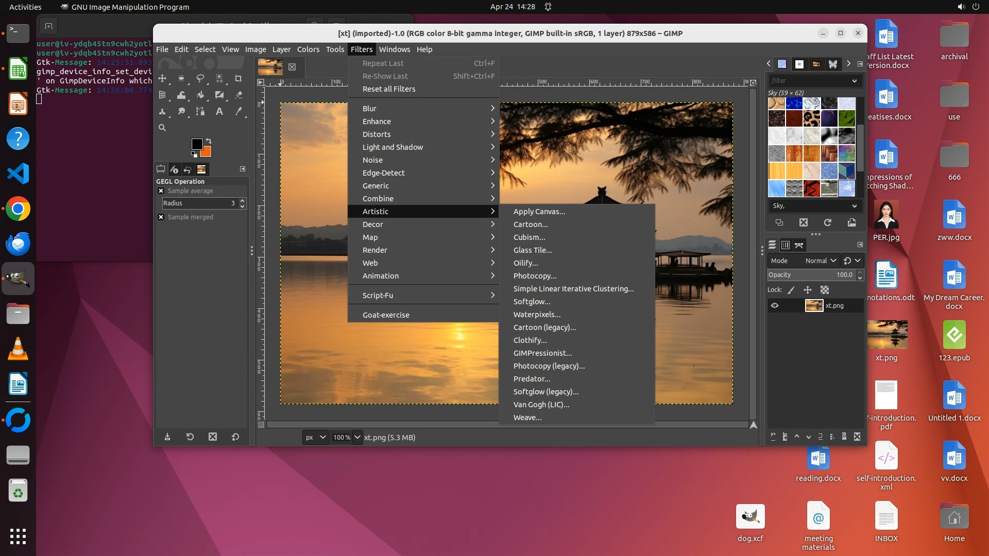
Task: Choose the Bucket Fill tool
Action: pyautogui.click(x=200, y=95)
